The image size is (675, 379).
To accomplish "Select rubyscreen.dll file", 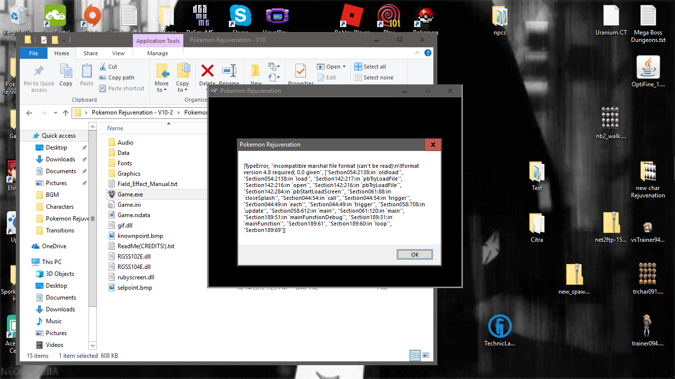I will click(135, 277).
